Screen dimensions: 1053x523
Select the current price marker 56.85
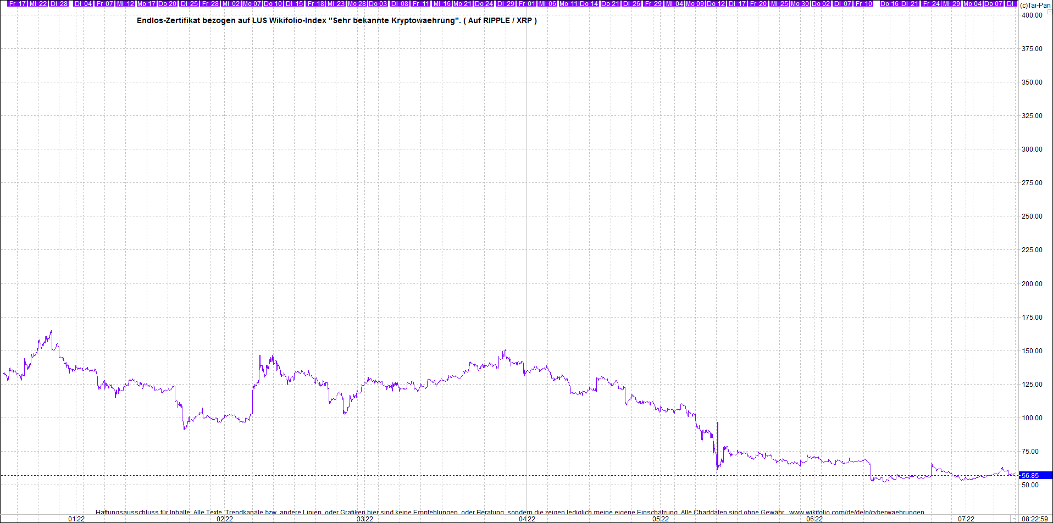1035,475
